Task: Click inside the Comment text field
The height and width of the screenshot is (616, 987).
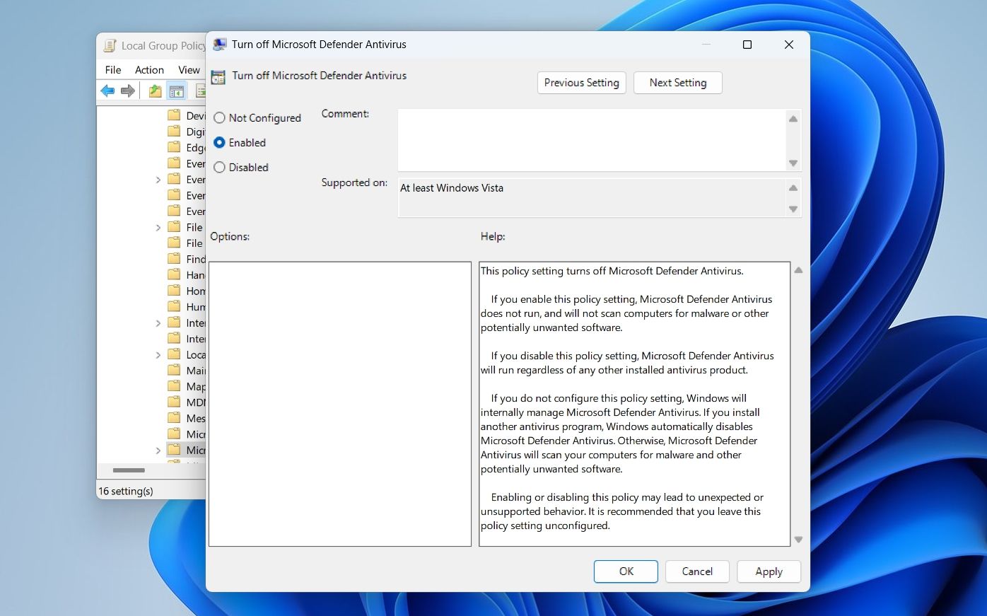Action: [592, 140]
